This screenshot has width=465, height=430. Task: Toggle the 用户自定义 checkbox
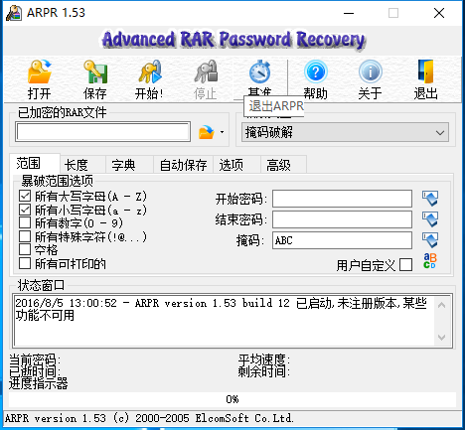pyautogui.click(x=406, y=265)
